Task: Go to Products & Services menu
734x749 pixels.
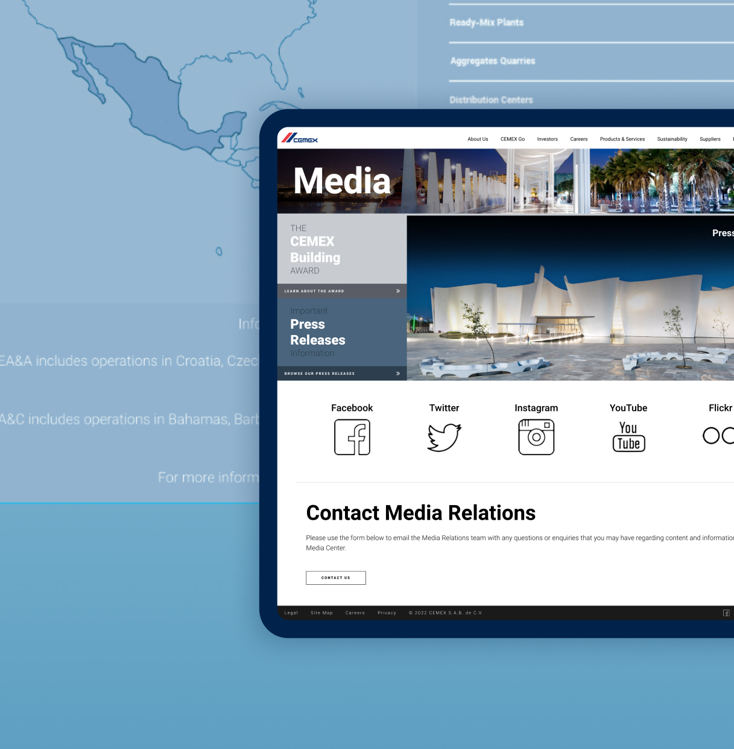Action: (622, 139)
